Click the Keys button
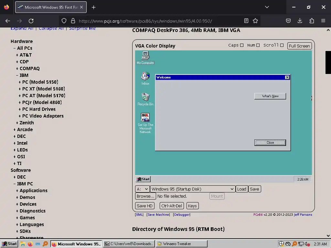The width and height of the screenshot is (331, 248). point(192,206)
